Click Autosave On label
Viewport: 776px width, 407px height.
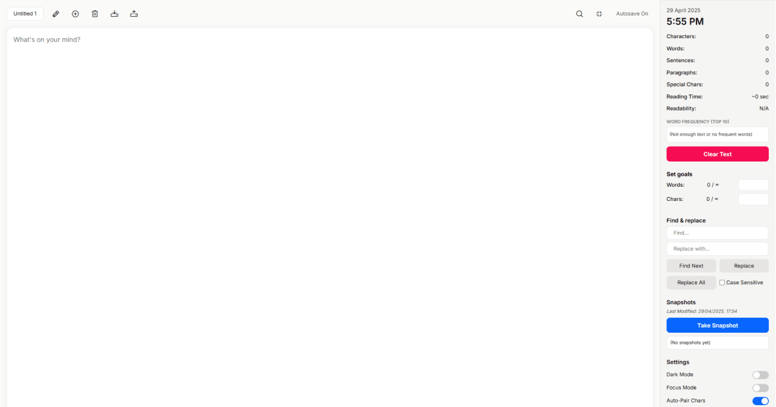632,14
